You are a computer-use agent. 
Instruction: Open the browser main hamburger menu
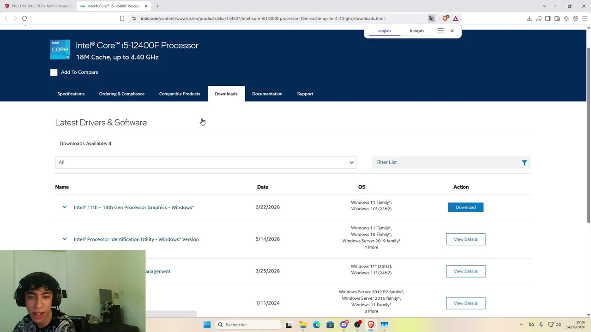(x=585, y=18)
